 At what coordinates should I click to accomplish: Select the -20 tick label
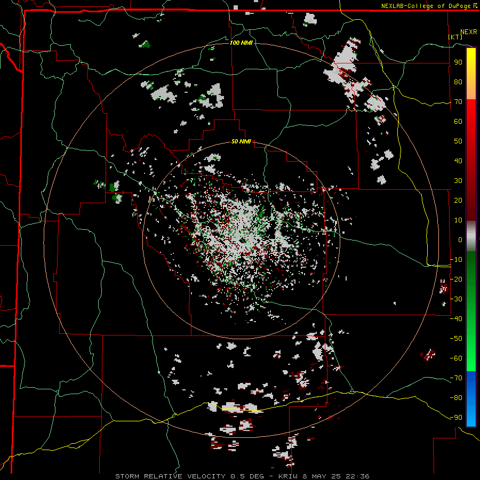pos(456,279)
